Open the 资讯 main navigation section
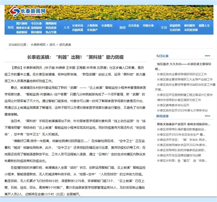217x202 pixels. click(x=10, y=28)
